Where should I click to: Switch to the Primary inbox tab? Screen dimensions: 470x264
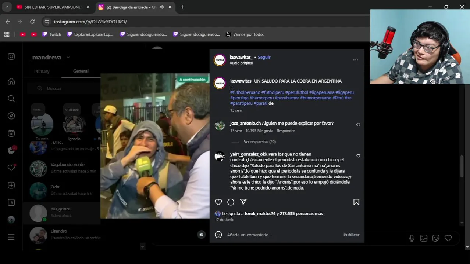(x=42, y=71)
